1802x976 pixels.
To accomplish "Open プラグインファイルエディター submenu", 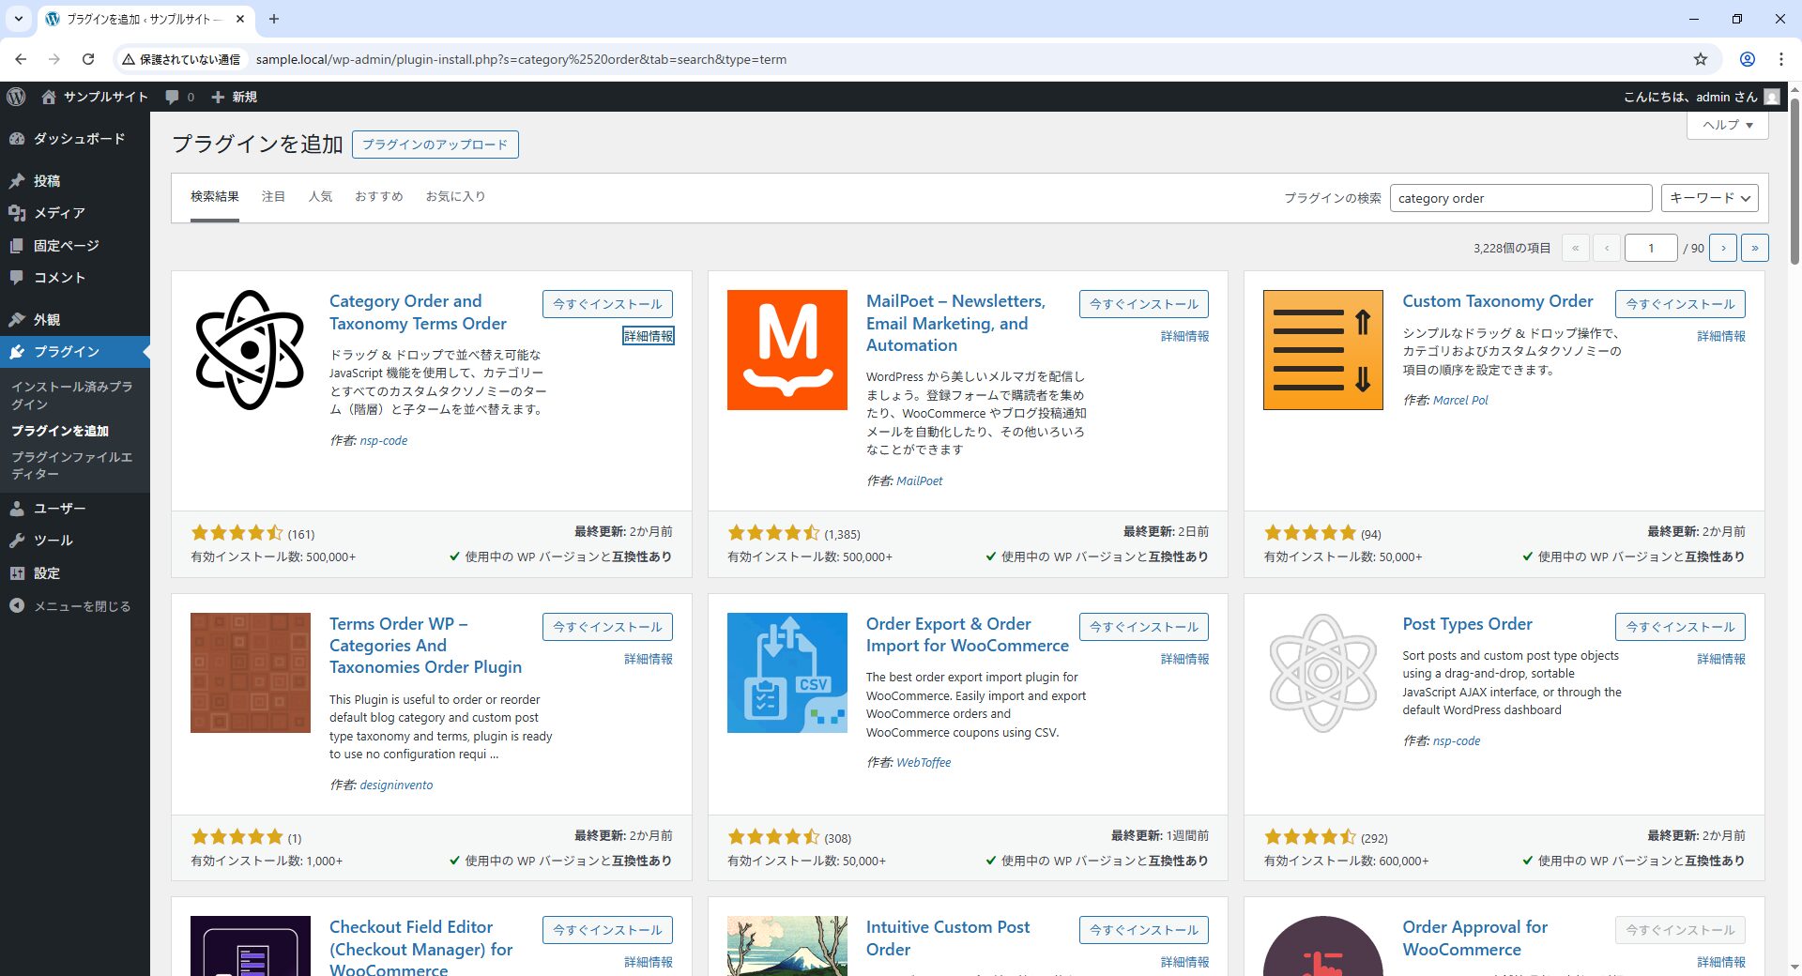I will (x=71, y=465).
